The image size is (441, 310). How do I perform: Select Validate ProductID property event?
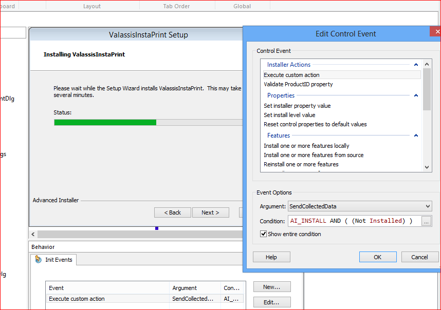298,84
